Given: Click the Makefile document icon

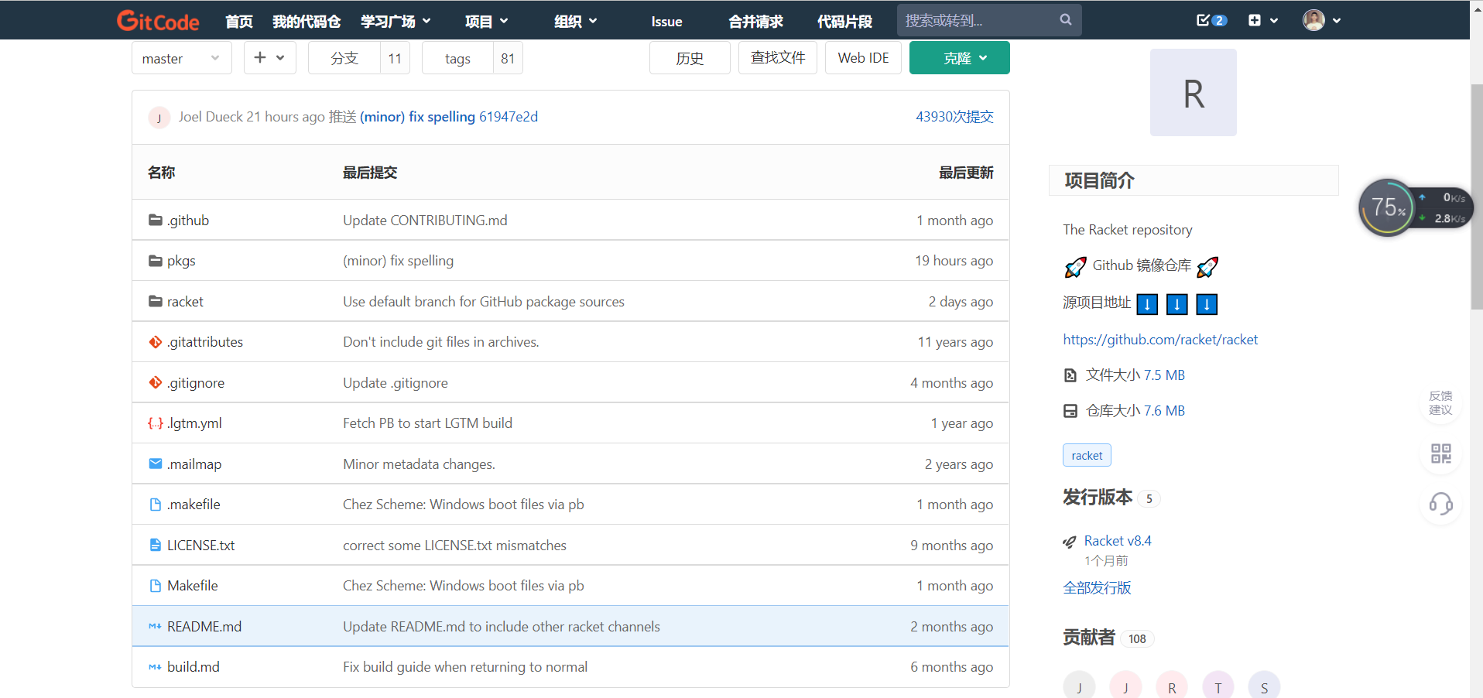Looking at the screenshot, I should point(156,586).
